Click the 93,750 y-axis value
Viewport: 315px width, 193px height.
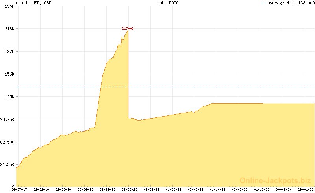[x=7, y=119]
